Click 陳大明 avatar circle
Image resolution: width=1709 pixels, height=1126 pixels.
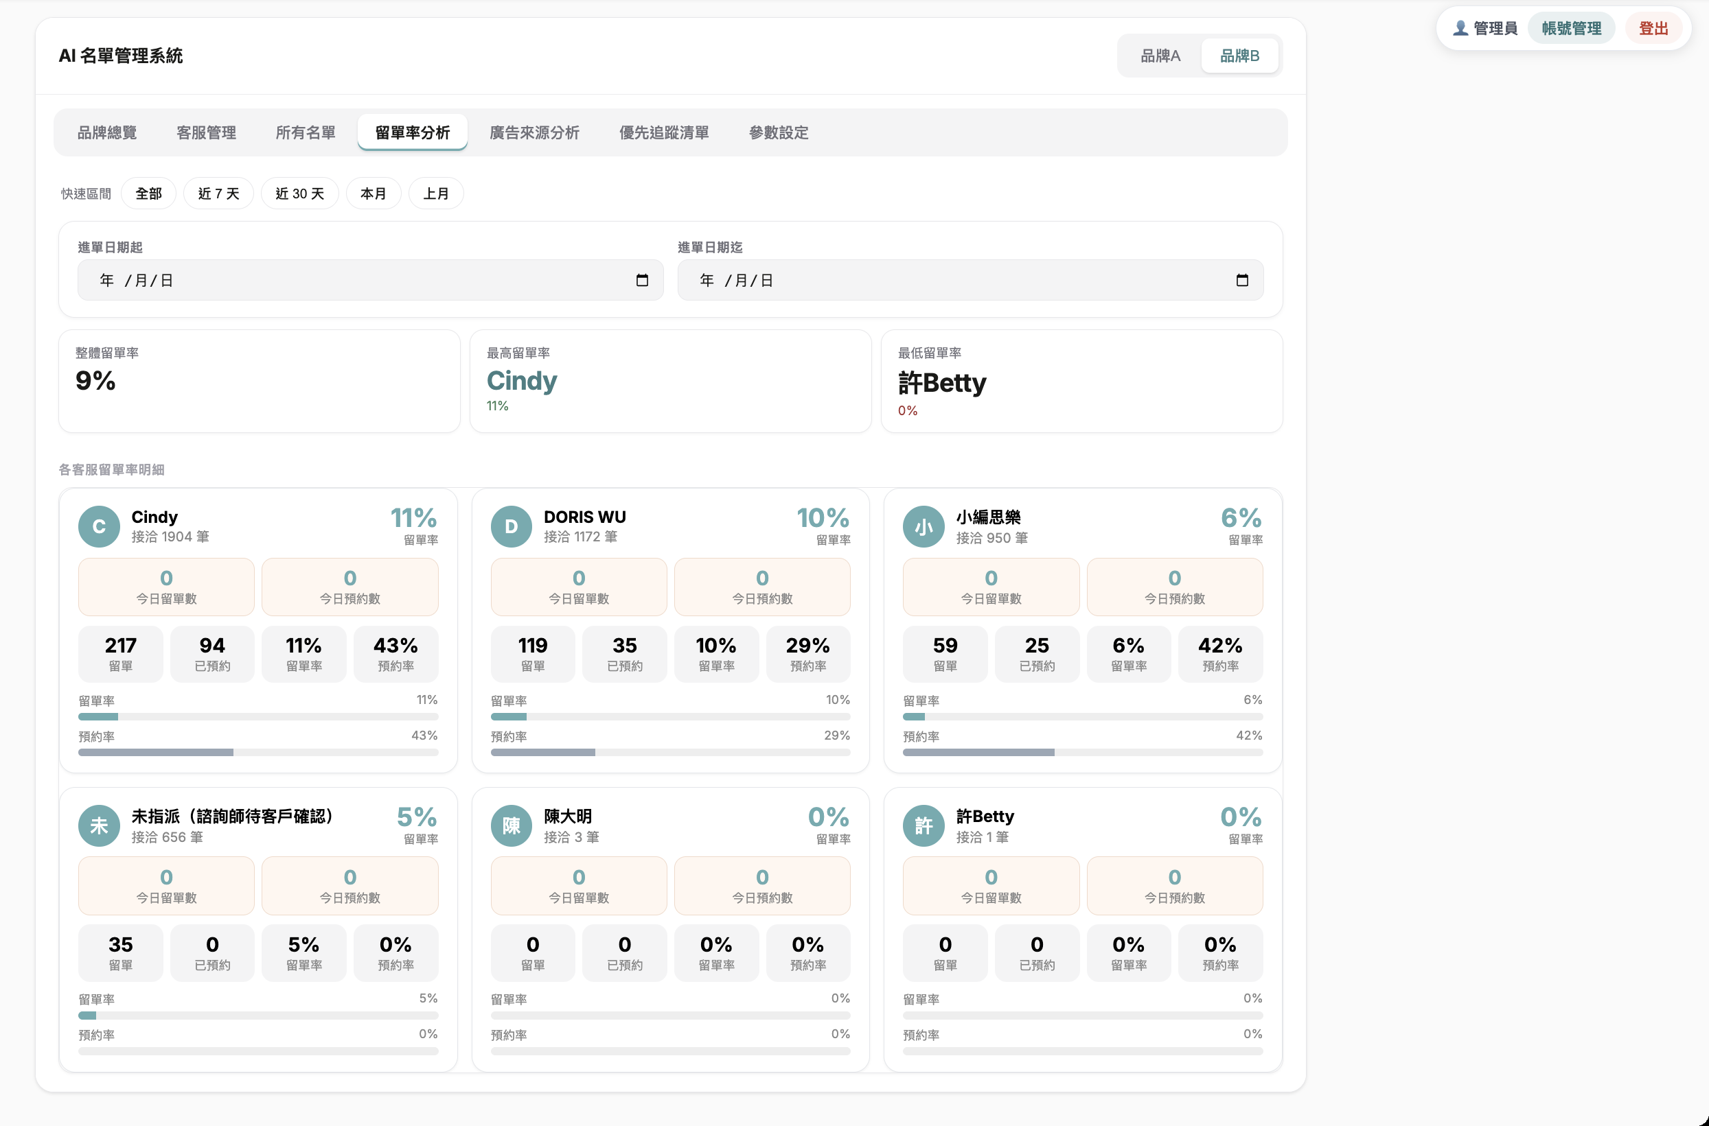point(512,826)
